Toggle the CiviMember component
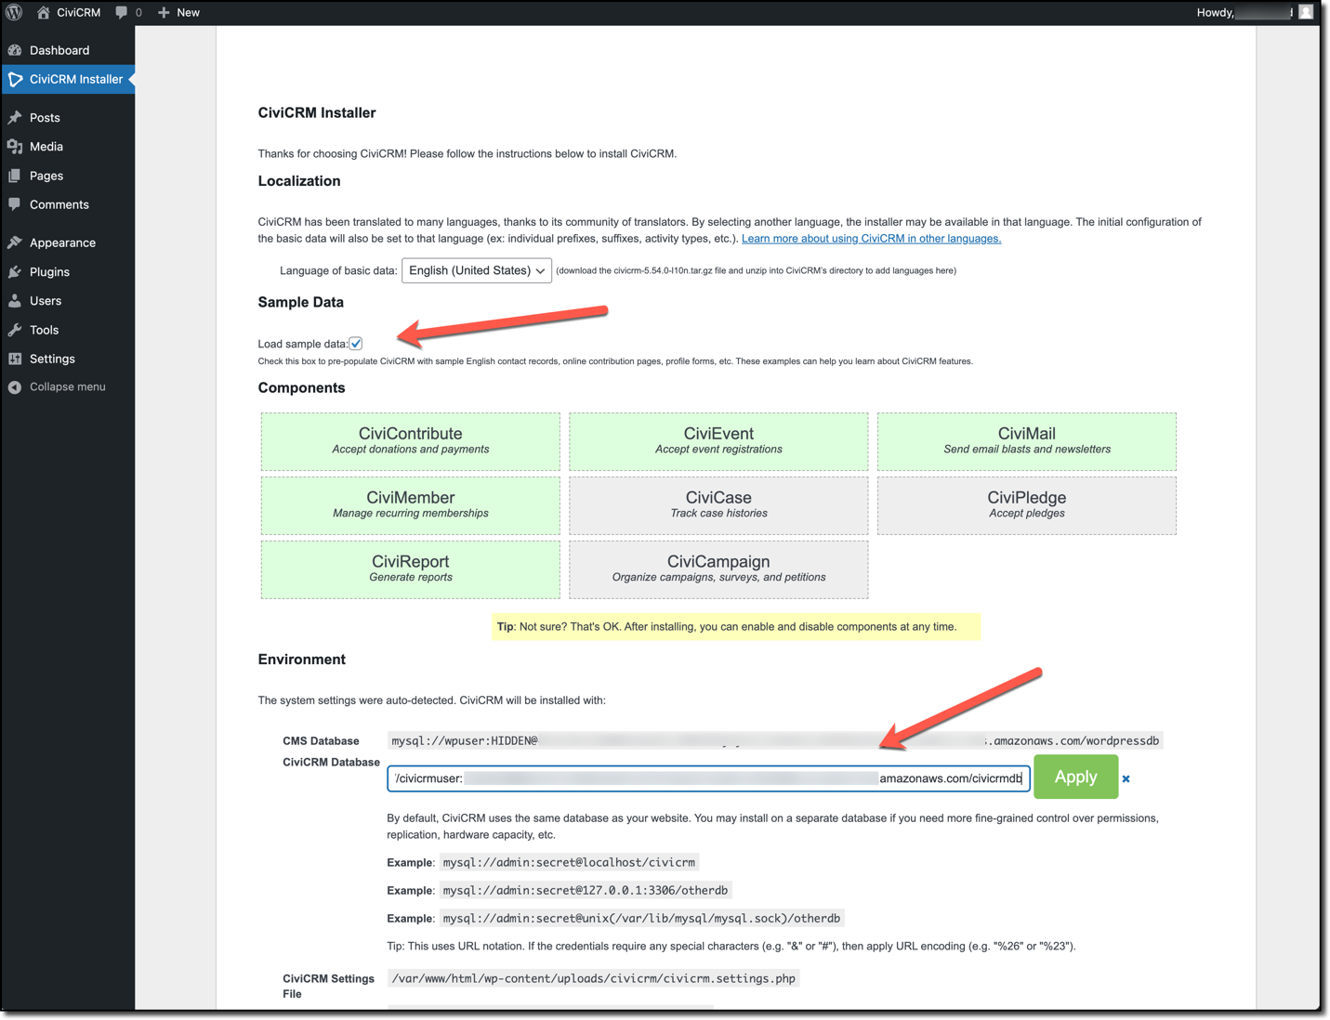Viewport: 1330px width, 1020px height. pos(410,505)
